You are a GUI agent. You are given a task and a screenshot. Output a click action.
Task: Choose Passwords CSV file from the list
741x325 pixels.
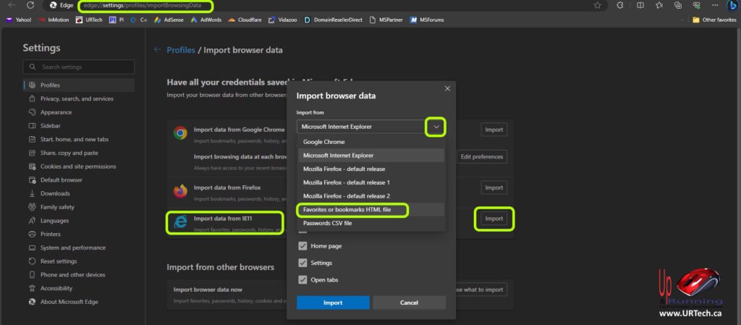coord(328,223)
